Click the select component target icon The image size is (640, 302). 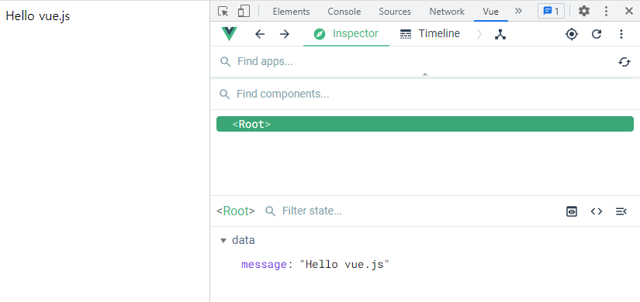pyautogui.click(x=572, y=34)
